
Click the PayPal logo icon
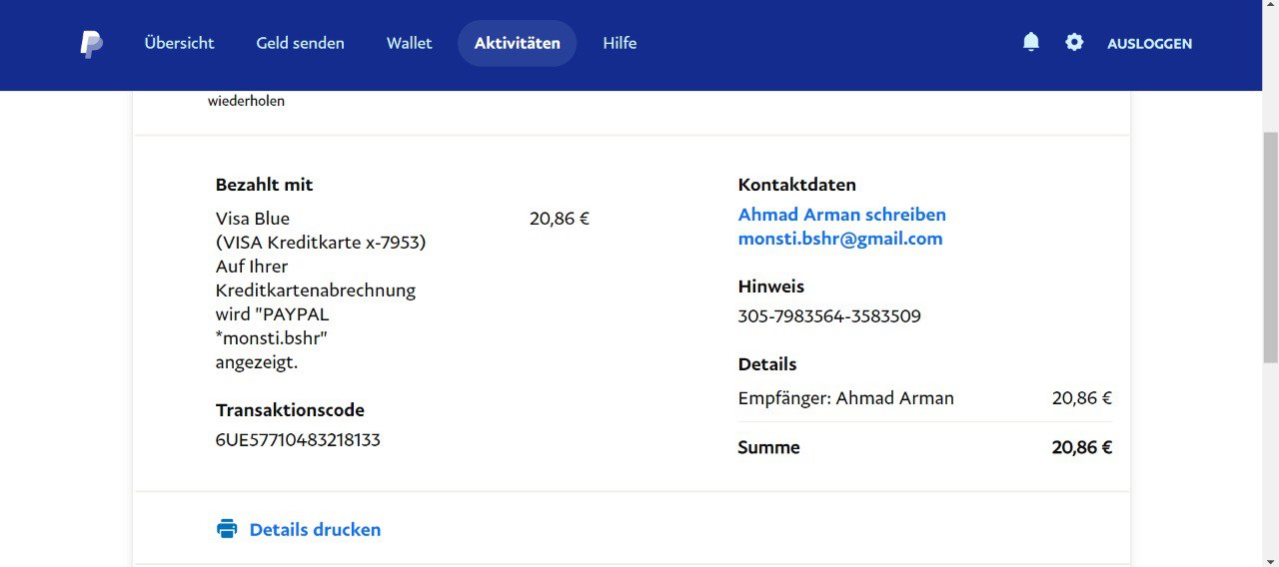91,44
